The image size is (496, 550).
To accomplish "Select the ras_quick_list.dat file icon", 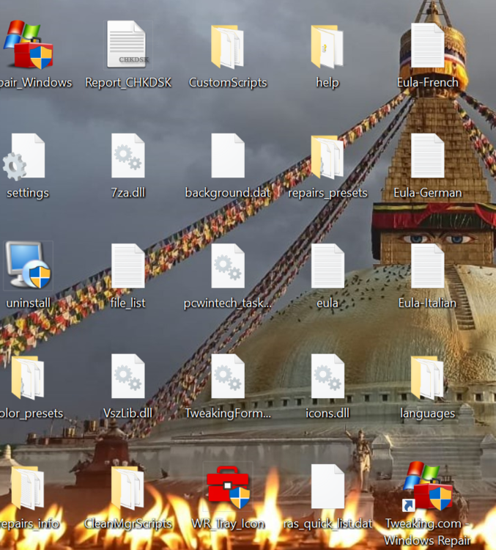I will coord(327,486).
